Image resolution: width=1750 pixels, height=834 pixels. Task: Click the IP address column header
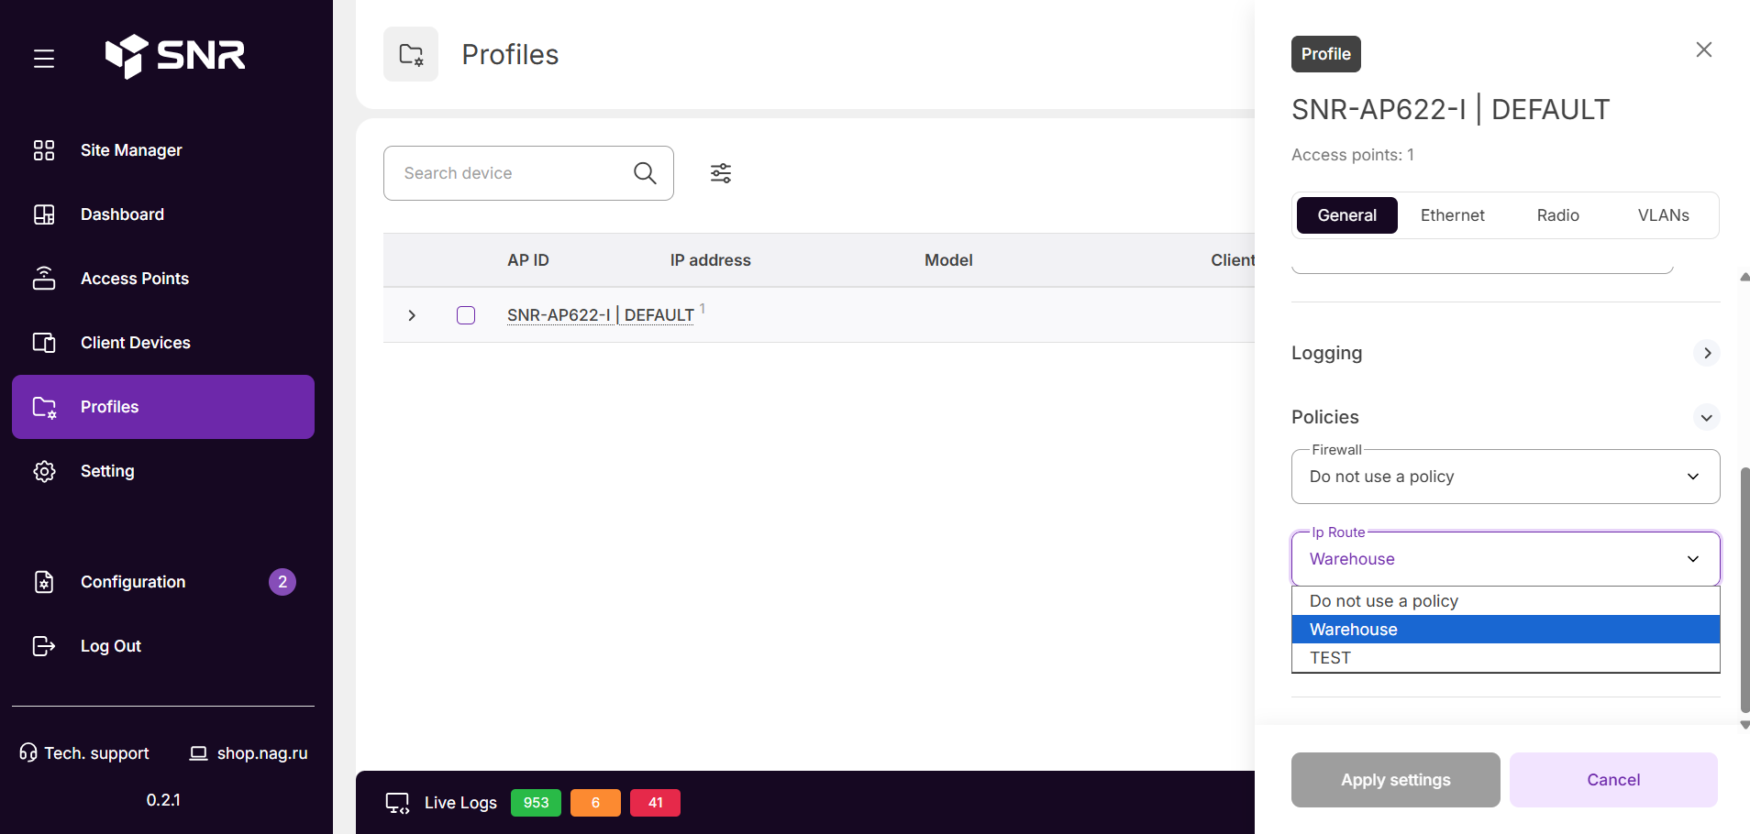711,260
